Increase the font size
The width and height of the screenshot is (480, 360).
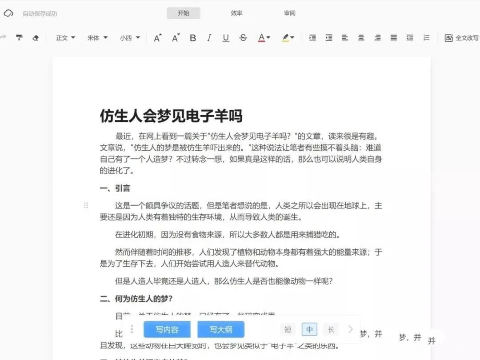pyautogui.click(x=158, y=38)
